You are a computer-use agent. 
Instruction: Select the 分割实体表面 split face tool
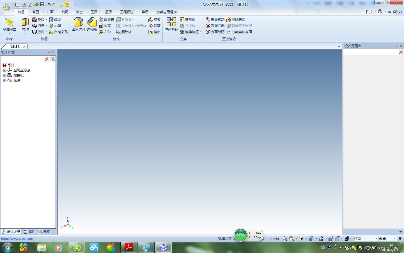tap(239, 32)
